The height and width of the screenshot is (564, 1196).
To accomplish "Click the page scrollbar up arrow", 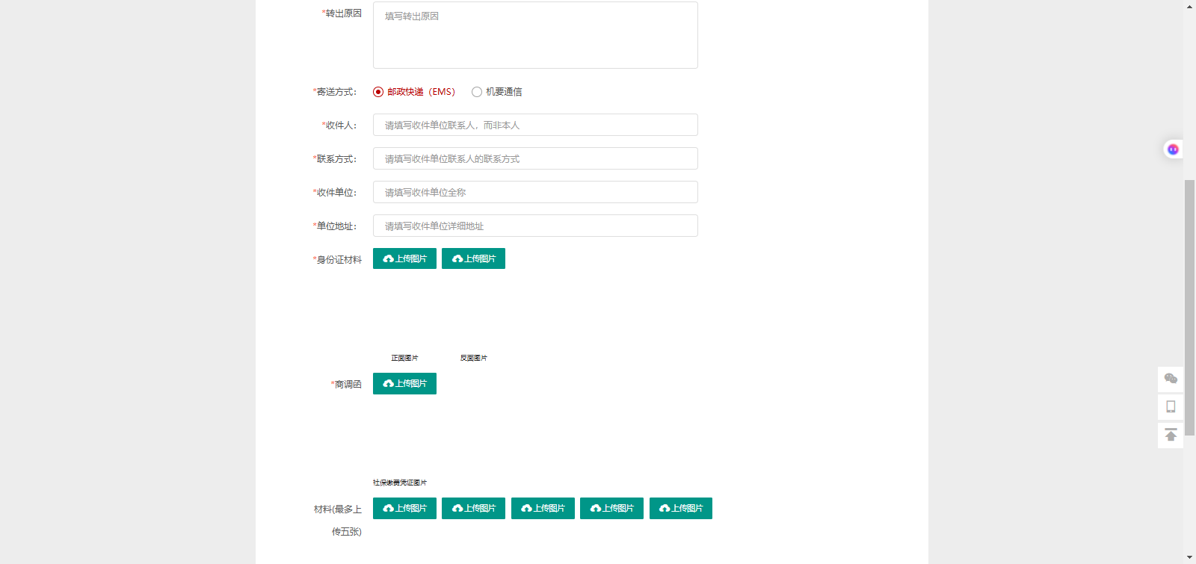I will coord(1190,6).
